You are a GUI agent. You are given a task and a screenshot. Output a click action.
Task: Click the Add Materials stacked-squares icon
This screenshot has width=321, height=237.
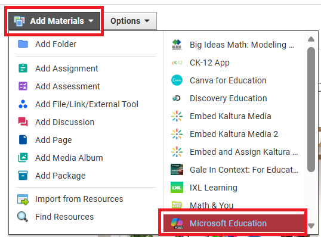(20, 21)
